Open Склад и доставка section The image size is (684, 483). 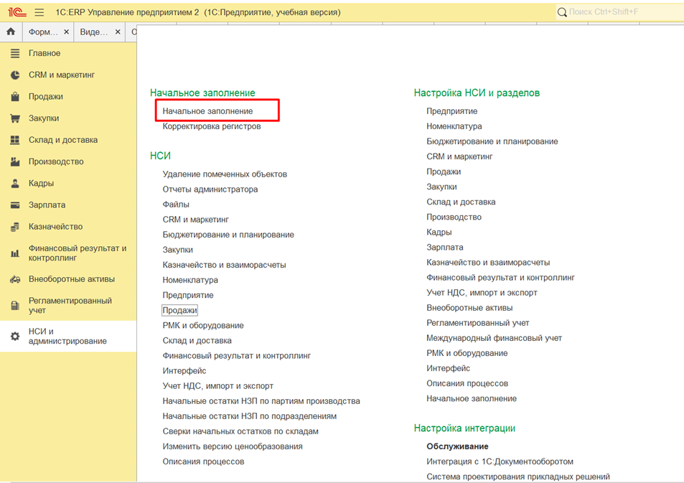[x=63, y=140]
